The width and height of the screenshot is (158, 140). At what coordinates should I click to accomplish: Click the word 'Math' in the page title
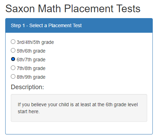tap(50, 9)
